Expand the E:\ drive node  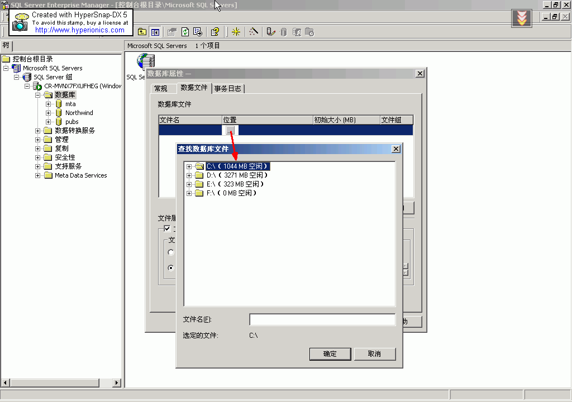pos(189,184)
